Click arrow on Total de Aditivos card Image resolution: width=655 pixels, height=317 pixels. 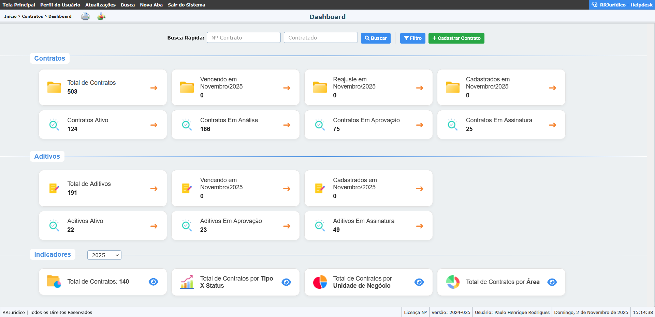[154, 189]
